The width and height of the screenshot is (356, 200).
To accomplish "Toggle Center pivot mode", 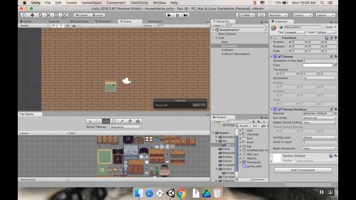I will coord(82,15).
